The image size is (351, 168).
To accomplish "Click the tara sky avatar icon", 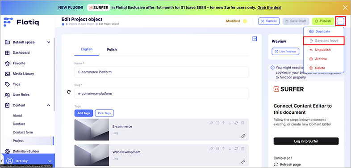I will 10,160.
